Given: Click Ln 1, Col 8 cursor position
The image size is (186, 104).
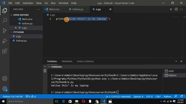Looking at the screenshot, I should pyautogui.click(x=118, y=96).
